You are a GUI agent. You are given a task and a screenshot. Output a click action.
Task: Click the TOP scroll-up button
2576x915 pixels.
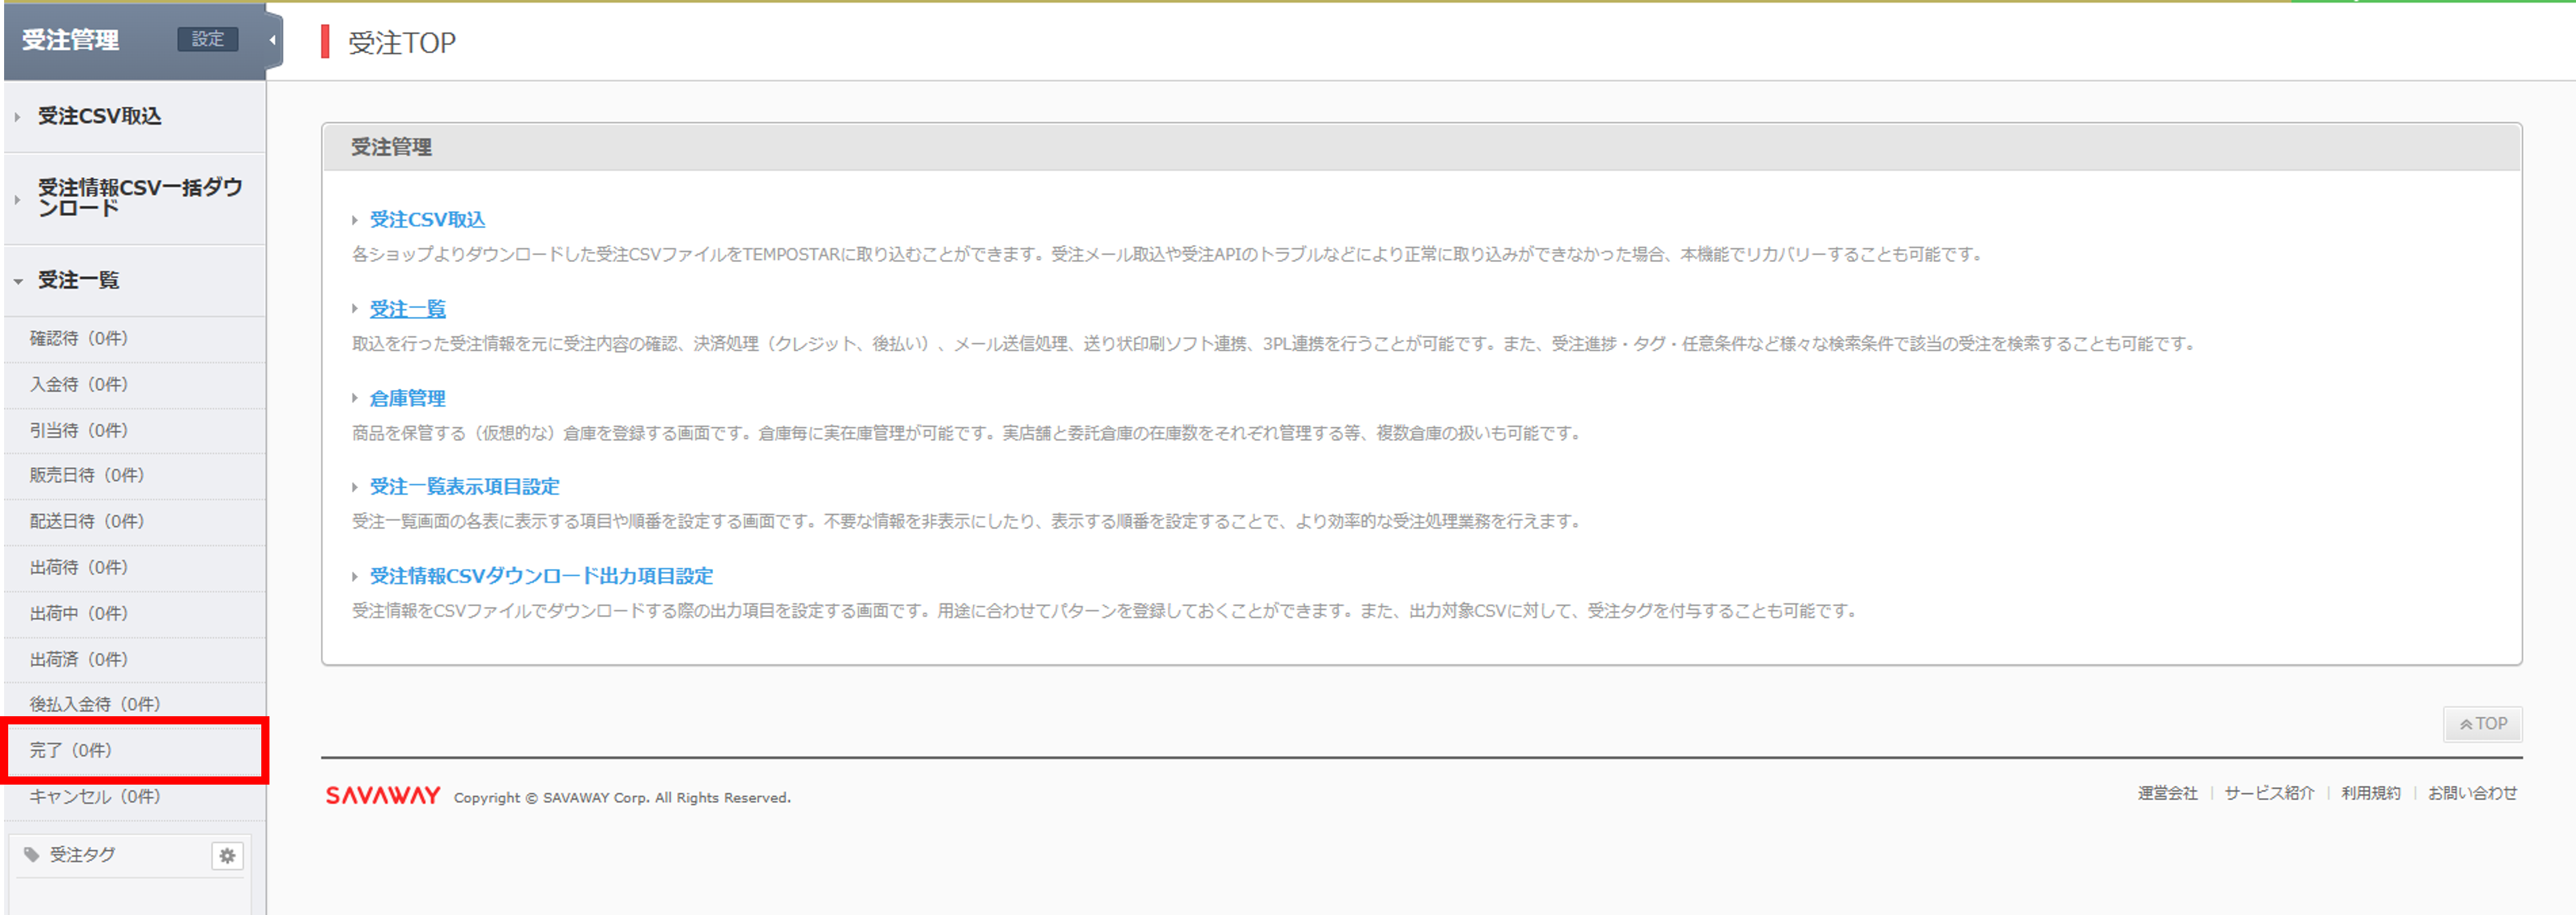(2482, 724)
